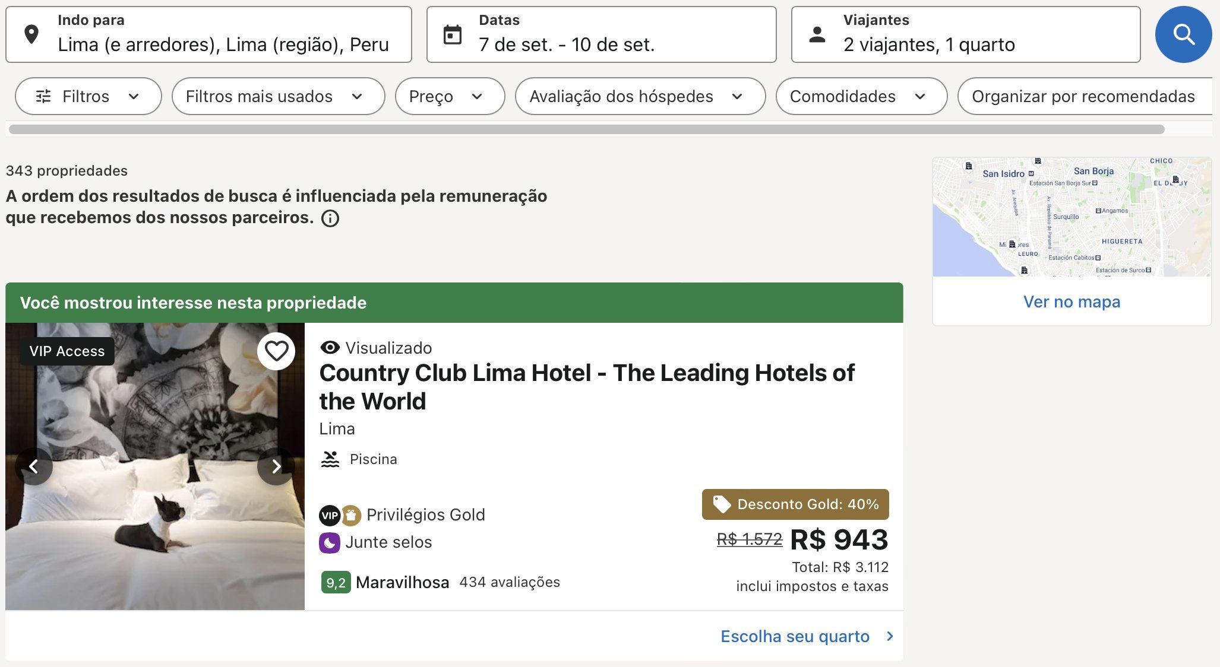Click Ver no mapa link
This screenshot has width=1220, height=667.
(x=1072, y=301)
